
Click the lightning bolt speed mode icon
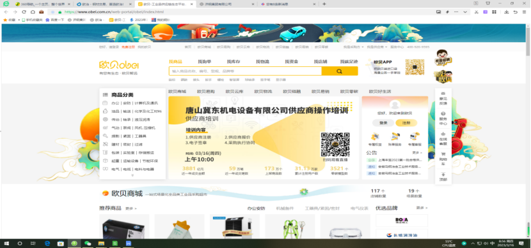pyautogui.click(x=447, y=12)
